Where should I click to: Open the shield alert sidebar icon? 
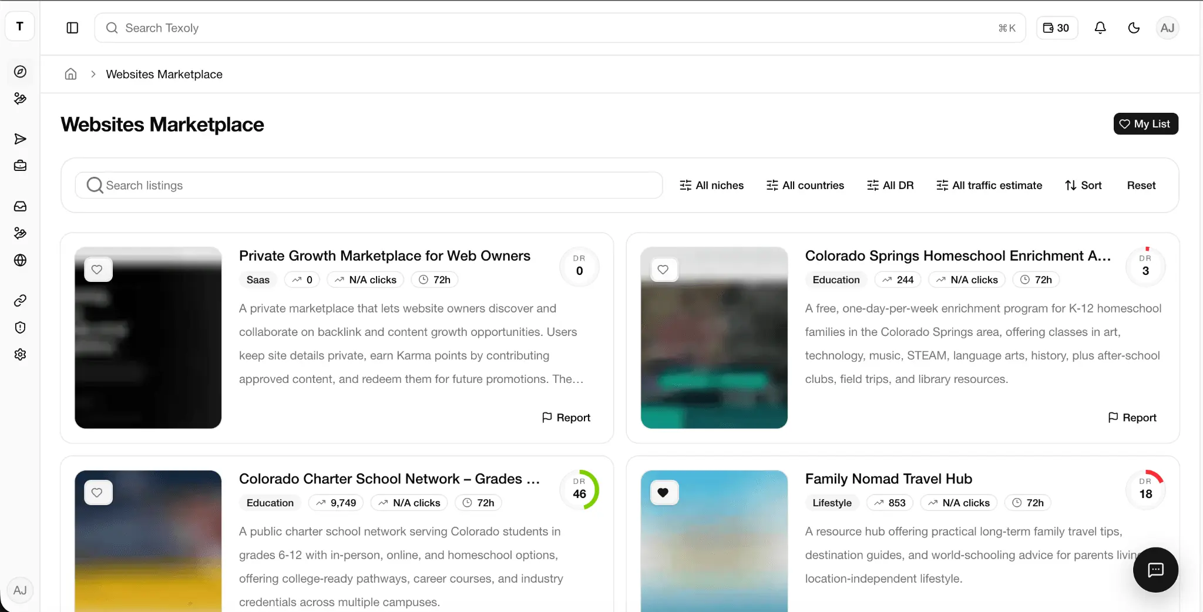coord(20,328)
